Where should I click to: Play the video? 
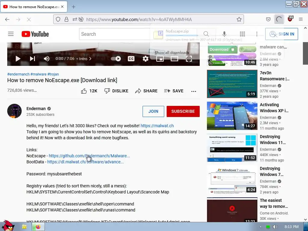click(x=18, y=59)
